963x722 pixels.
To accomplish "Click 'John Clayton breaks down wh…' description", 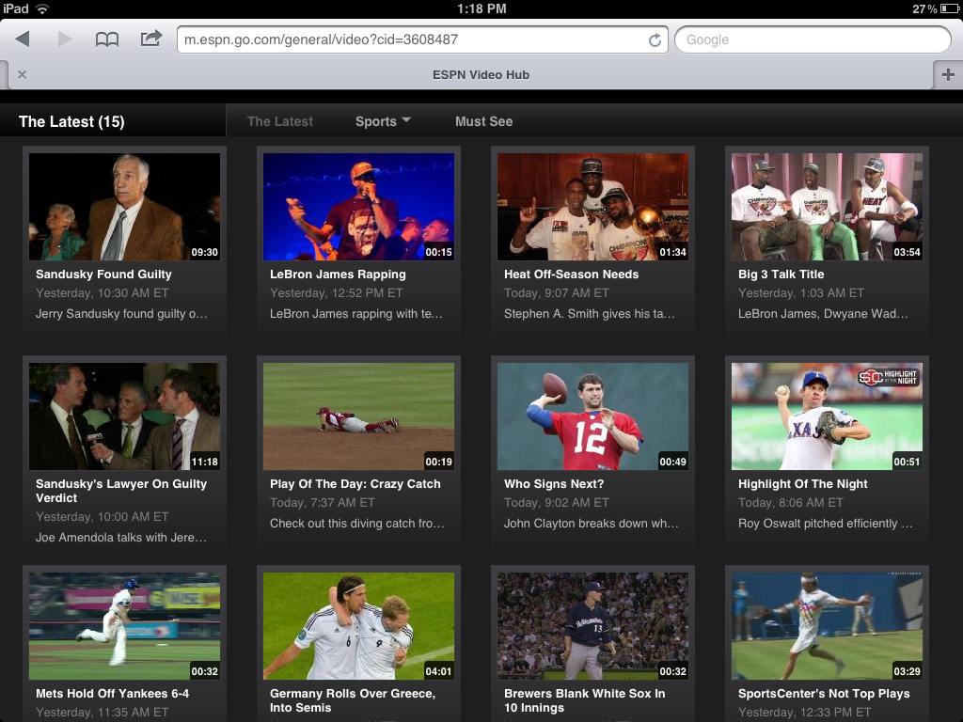I will coord(592,523).
